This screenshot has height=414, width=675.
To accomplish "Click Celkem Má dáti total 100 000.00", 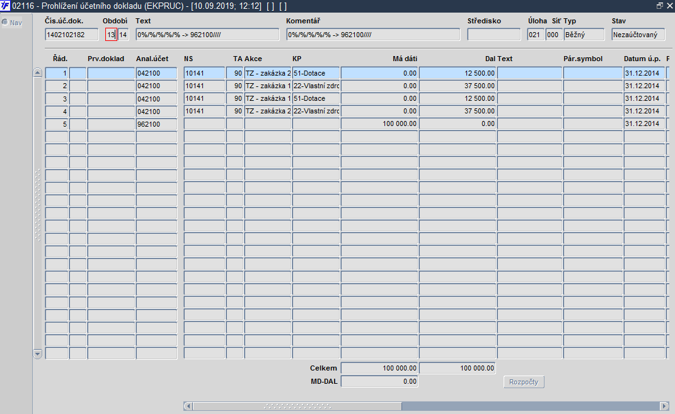I will (379, 369).
